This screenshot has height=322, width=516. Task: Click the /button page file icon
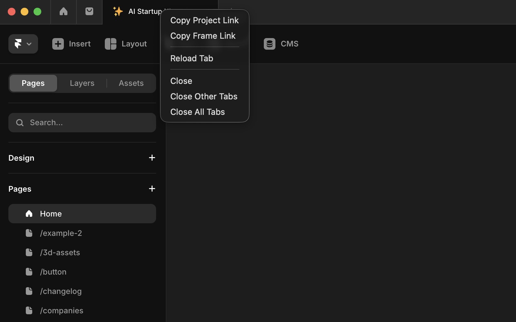pyautogui.click(x=29, y=272)
